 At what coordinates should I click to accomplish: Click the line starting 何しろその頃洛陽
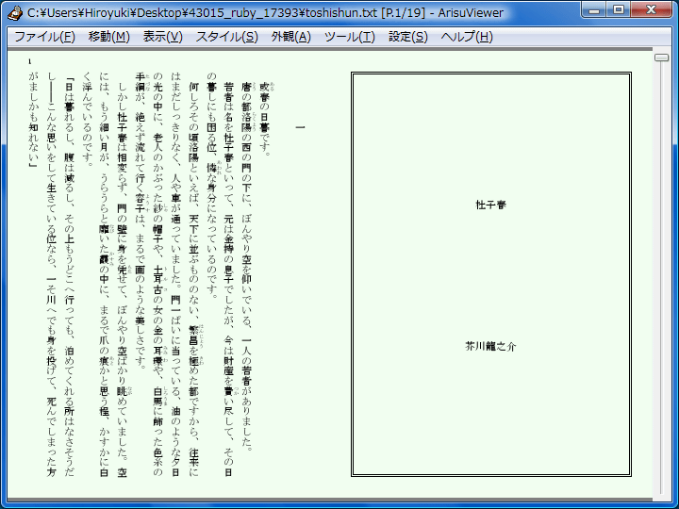(x=193, y=279)
